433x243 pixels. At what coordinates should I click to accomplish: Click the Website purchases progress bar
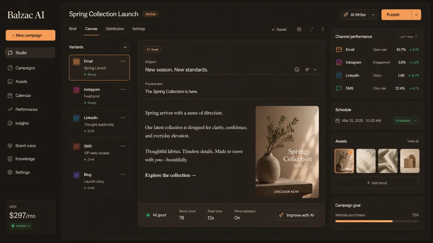pyautogui.click(x=377, y=221)
